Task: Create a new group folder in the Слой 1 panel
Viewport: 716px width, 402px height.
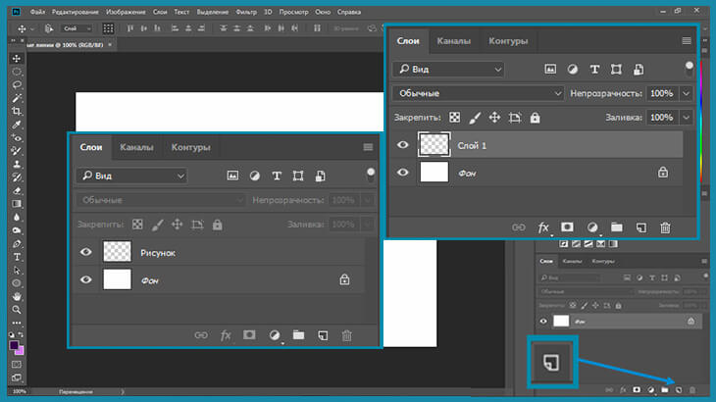Action: click(617, 226)
